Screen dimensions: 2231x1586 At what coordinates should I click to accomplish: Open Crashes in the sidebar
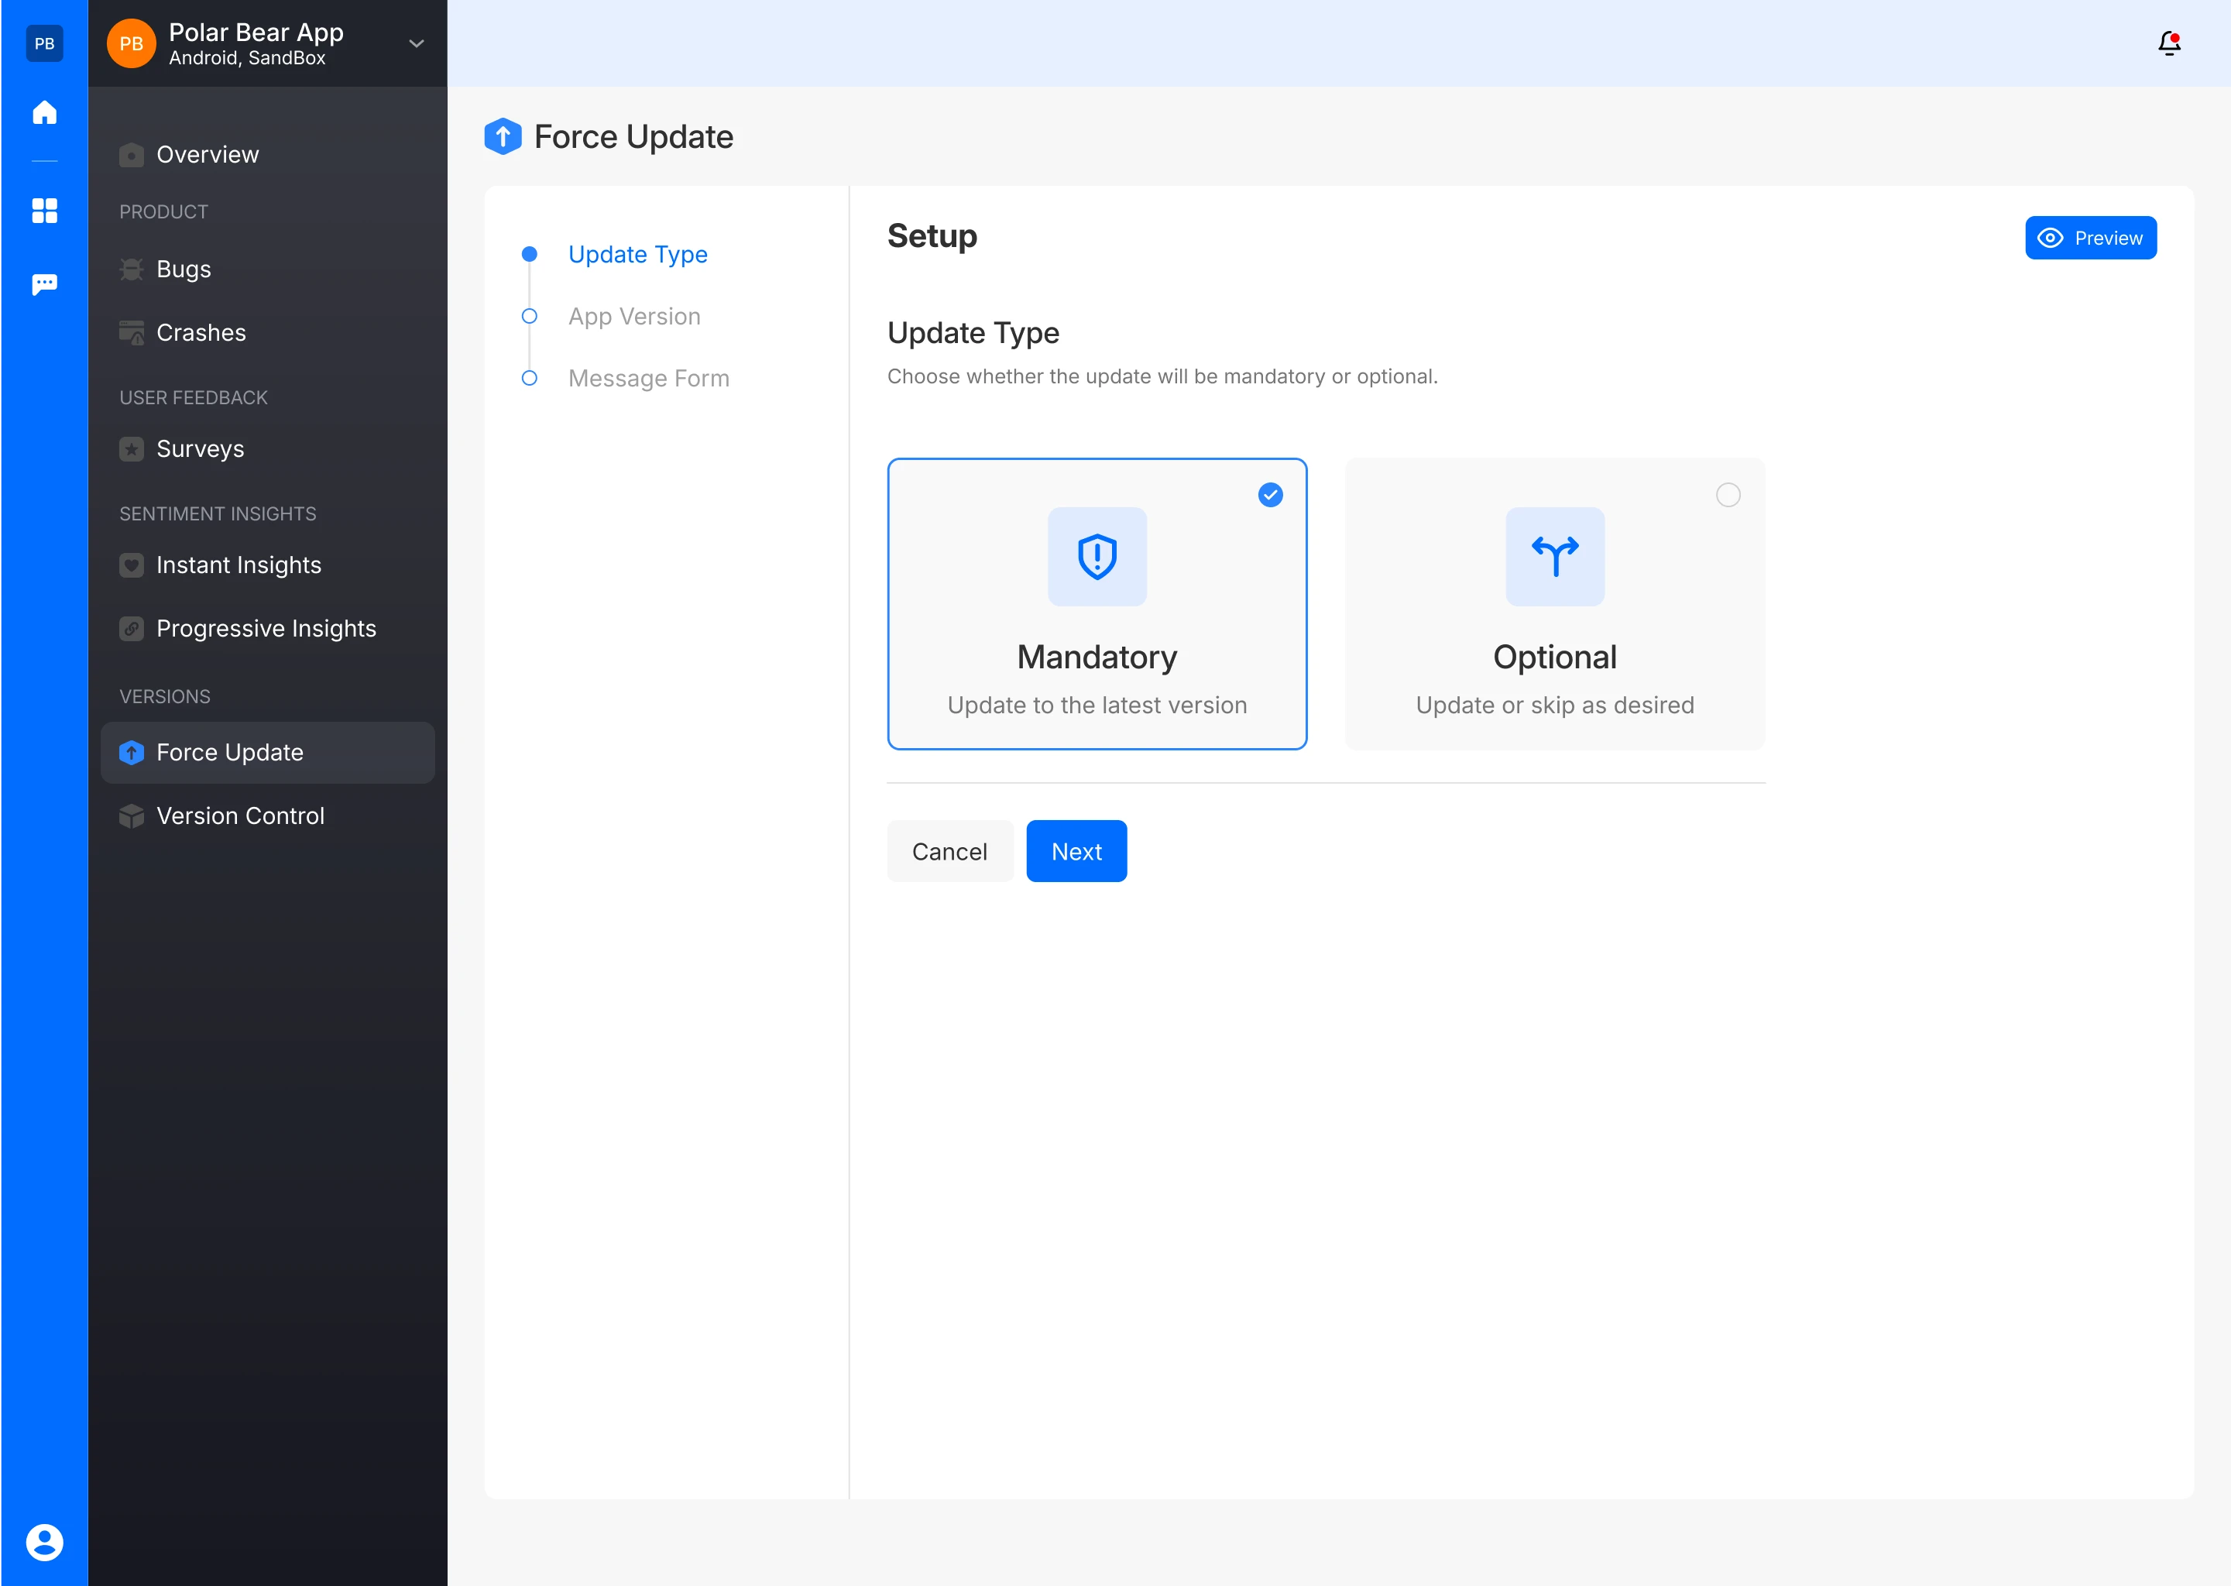(x=201, y=333)
